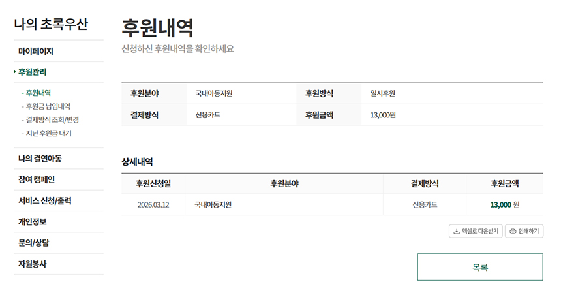
Task: Go to 후원금 납입내역 submenu
Action: [48, 106]
